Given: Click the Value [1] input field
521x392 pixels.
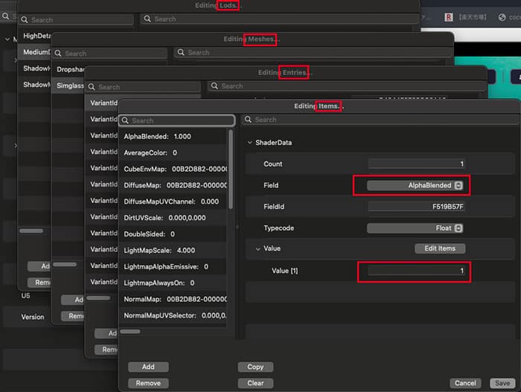Looking at the screenshot, I should pyautogui.click(x=416, y=271).
